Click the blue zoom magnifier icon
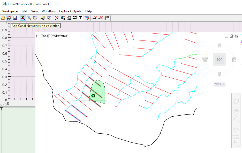 pyautogui.click(x=29, y=18)
